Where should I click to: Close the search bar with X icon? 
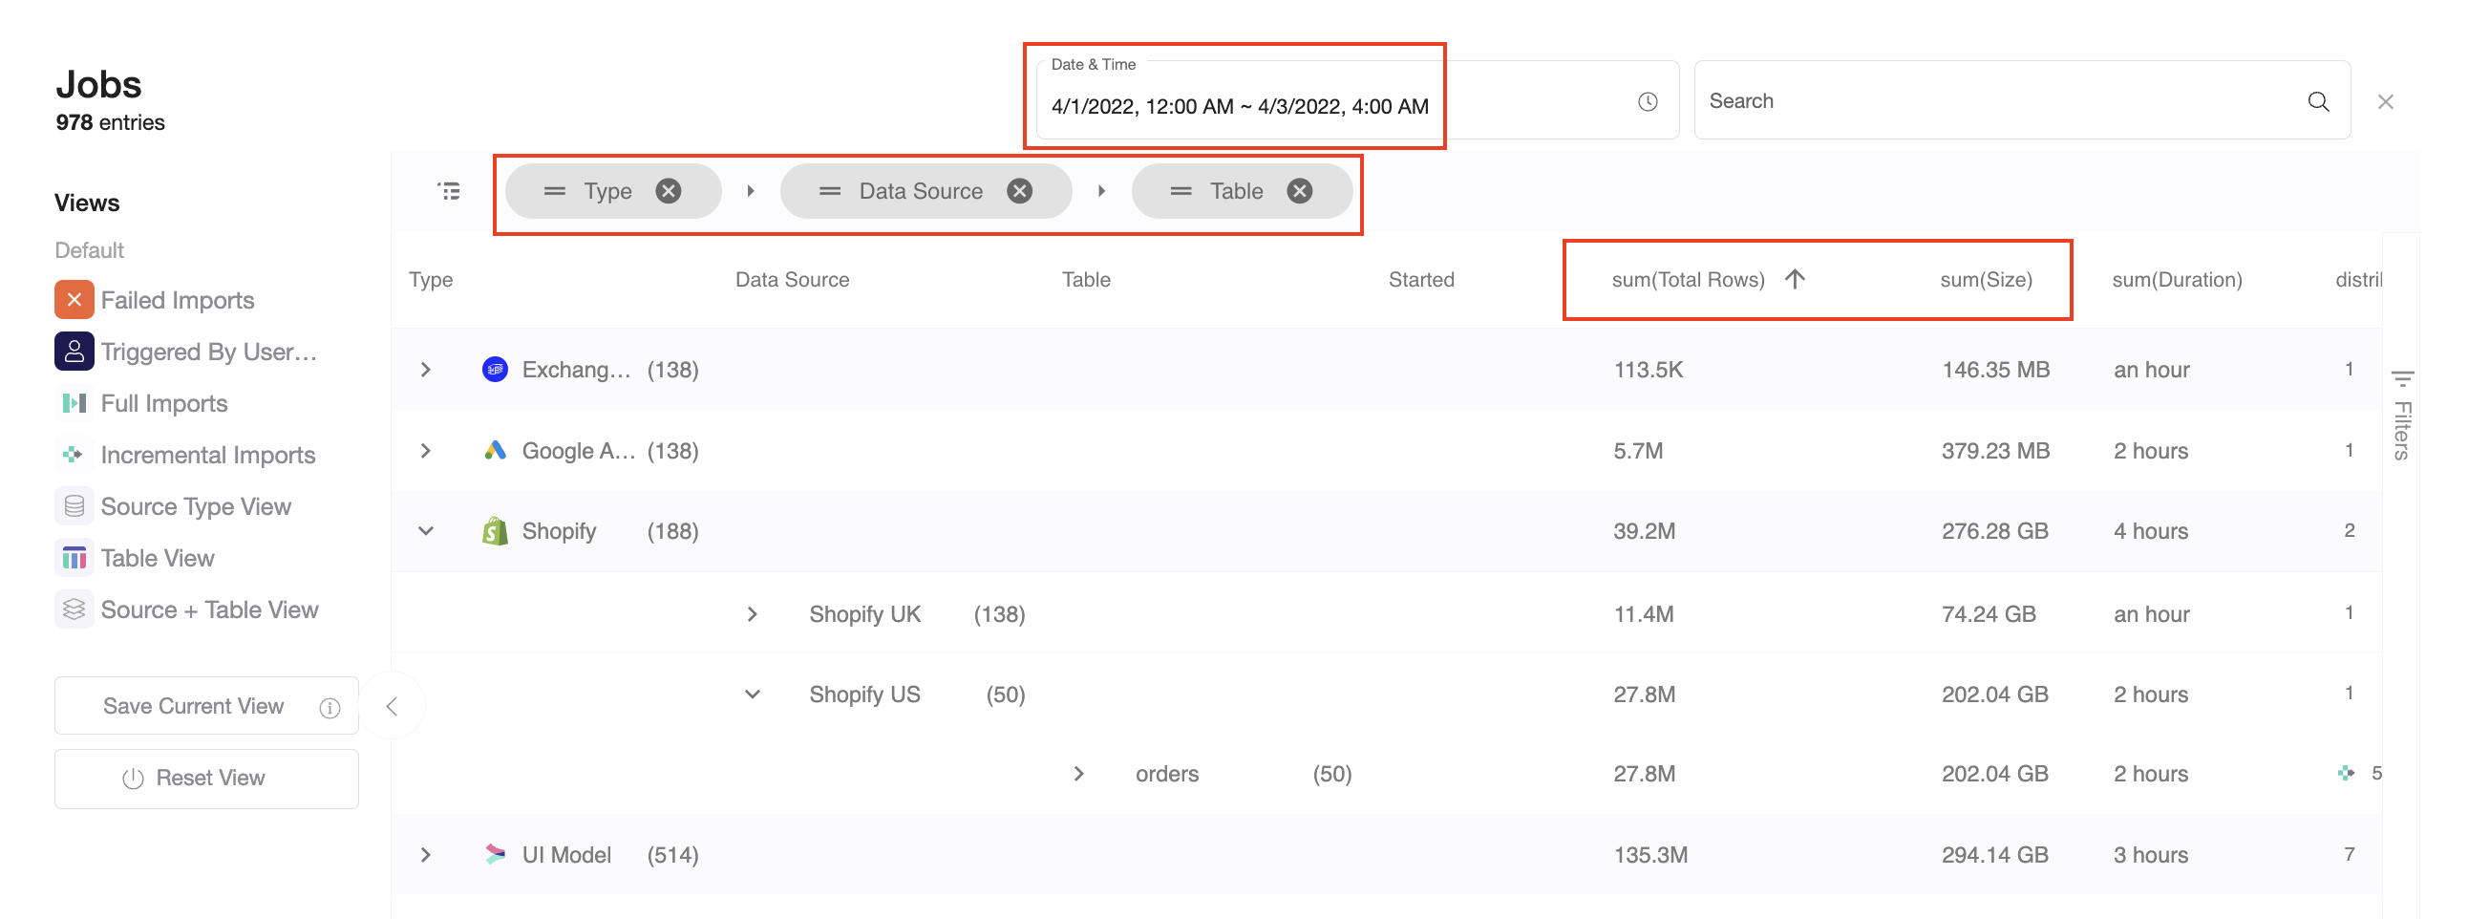click(2386, 101)
